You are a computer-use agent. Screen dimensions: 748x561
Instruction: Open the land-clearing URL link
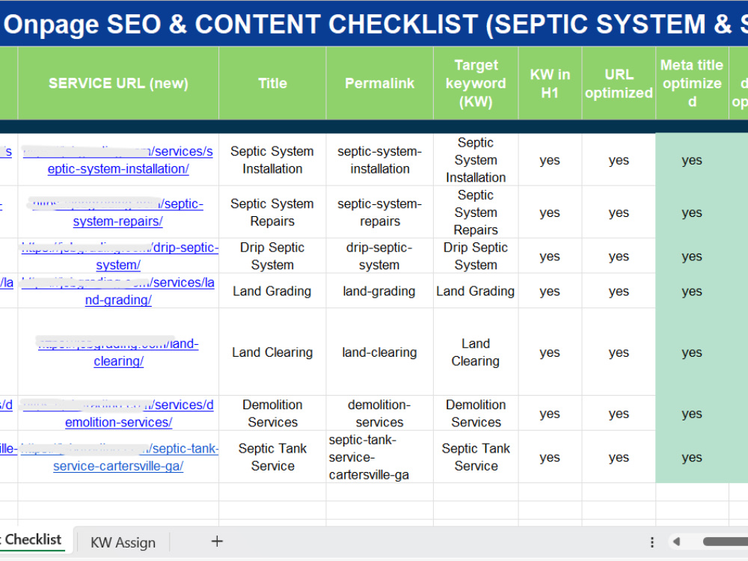[118, 352]
